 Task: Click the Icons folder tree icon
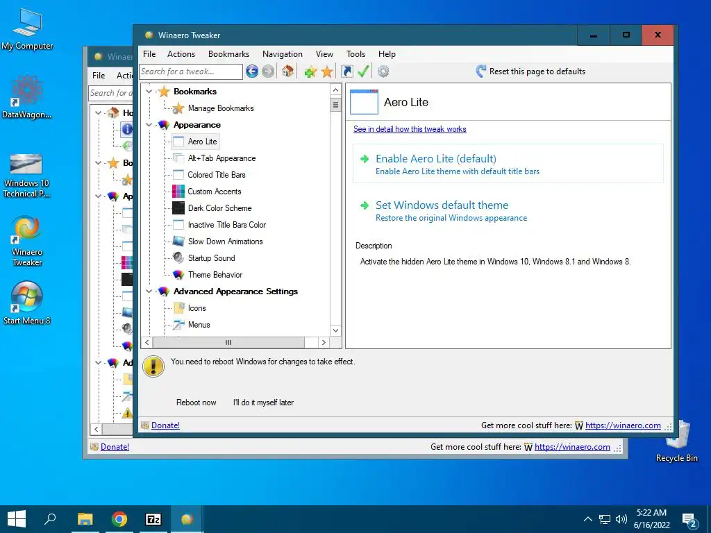[x=178, y=308]
